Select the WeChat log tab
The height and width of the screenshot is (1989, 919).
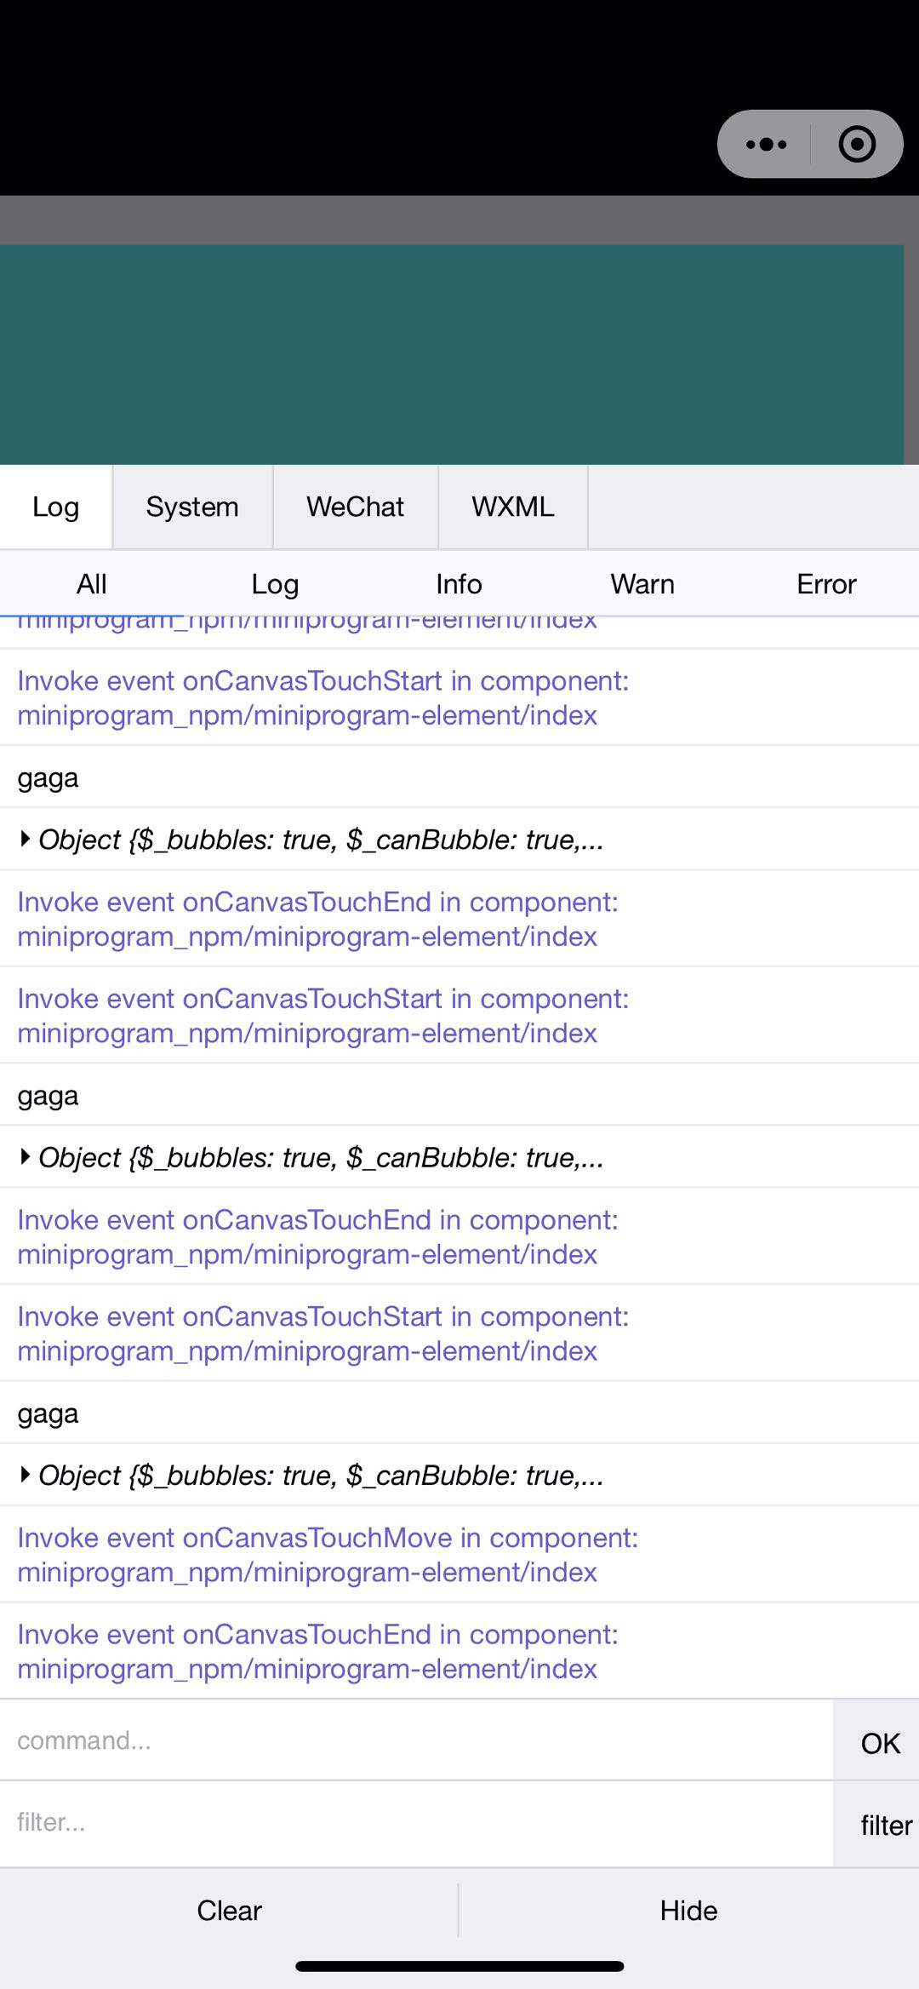[x=354, y=507]
